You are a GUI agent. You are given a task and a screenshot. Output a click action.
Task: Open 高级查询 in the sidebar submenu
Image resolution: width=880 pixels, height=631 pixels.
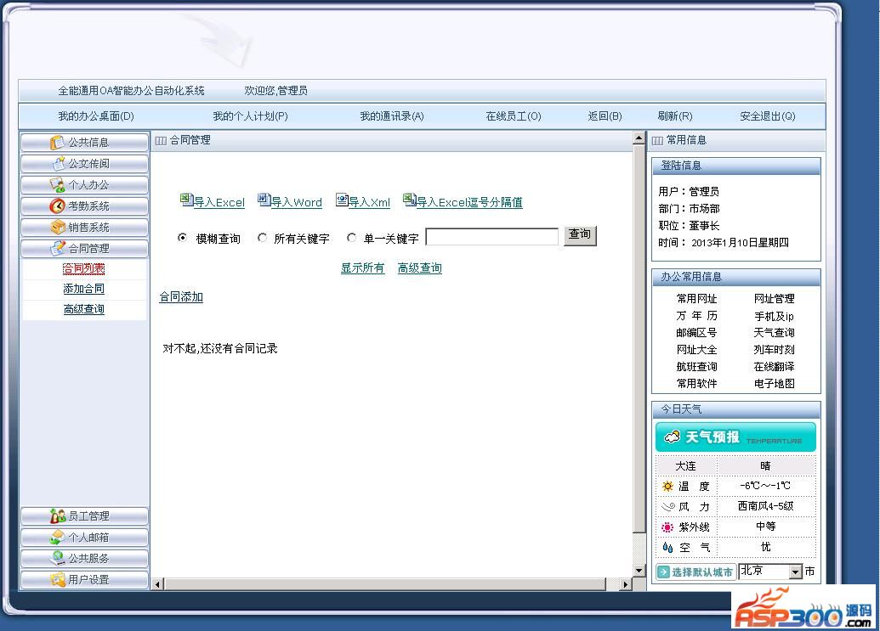pos(83,309)
